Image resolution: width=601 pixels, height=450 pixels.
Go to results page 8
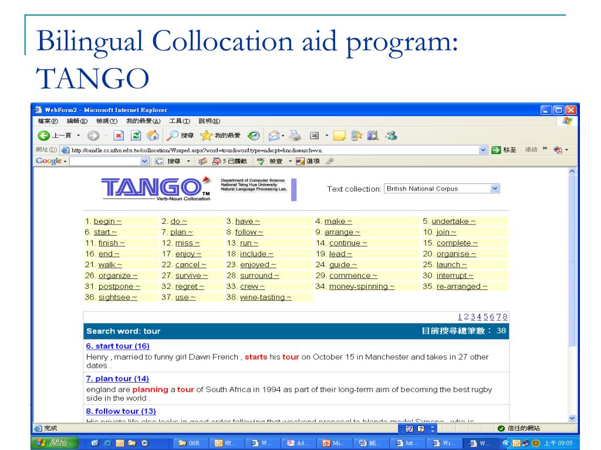tap(505, 317)
